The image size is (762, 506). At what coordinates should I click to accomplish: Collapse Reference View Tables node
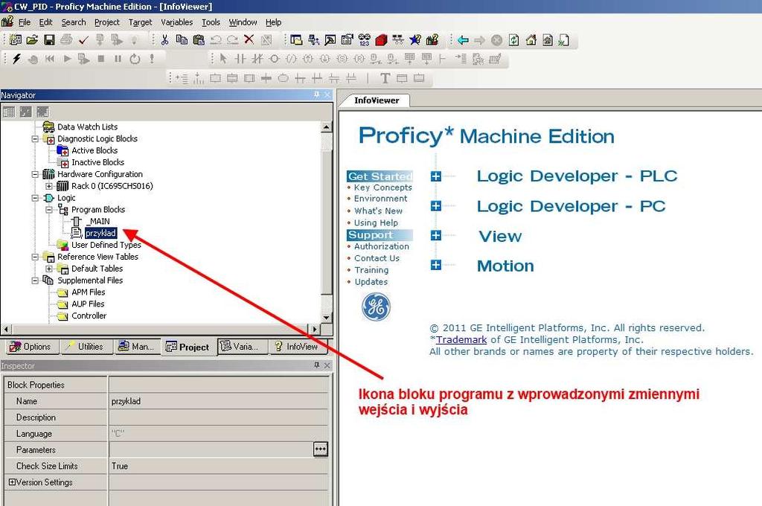[x=35, y=257]
